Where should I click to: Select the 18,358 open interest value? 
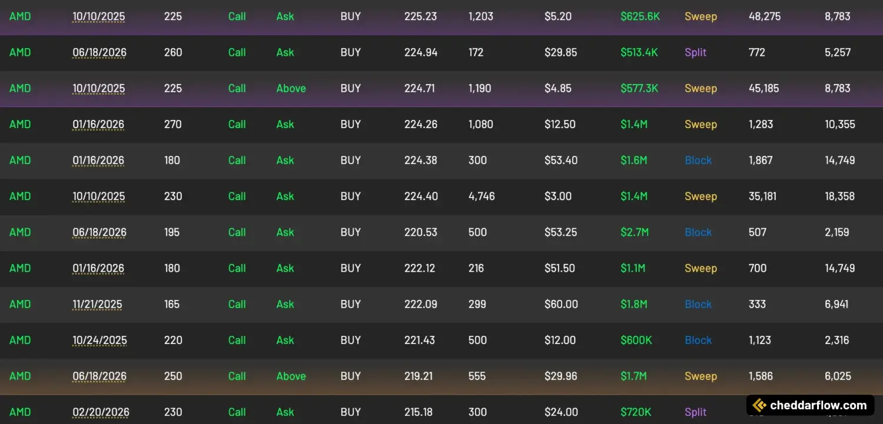(x=839, y=196)
